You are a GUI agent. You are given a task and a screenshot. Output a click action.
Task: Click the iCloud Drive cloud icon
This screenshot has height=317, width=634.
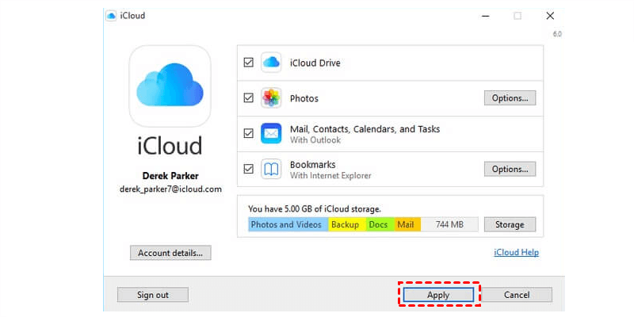coord(271,63)
